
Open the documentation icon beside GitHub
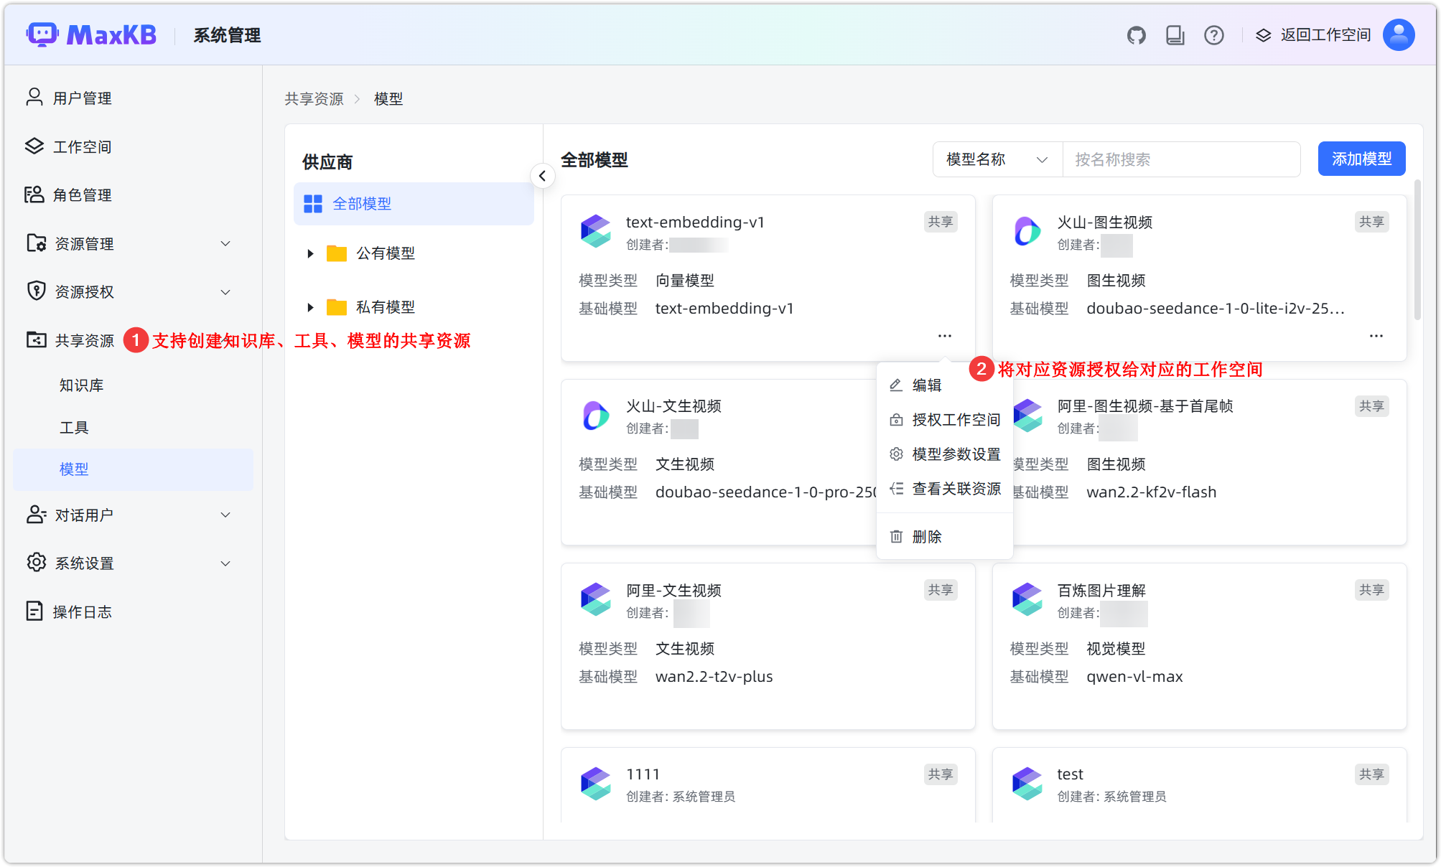(1175, 34)
